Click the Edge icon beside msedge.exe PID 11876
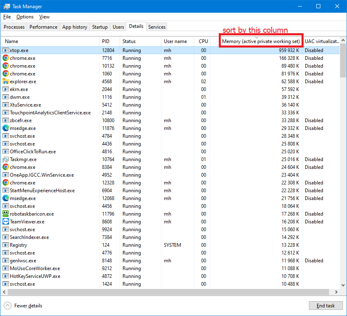This screenshot has width=347, height=316. coord(6,128)
